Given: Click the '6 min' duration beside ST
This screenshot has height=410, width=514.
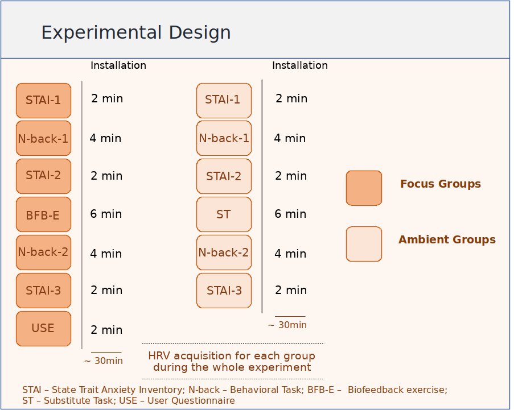Looking at the screenshot, I should 290,214.
